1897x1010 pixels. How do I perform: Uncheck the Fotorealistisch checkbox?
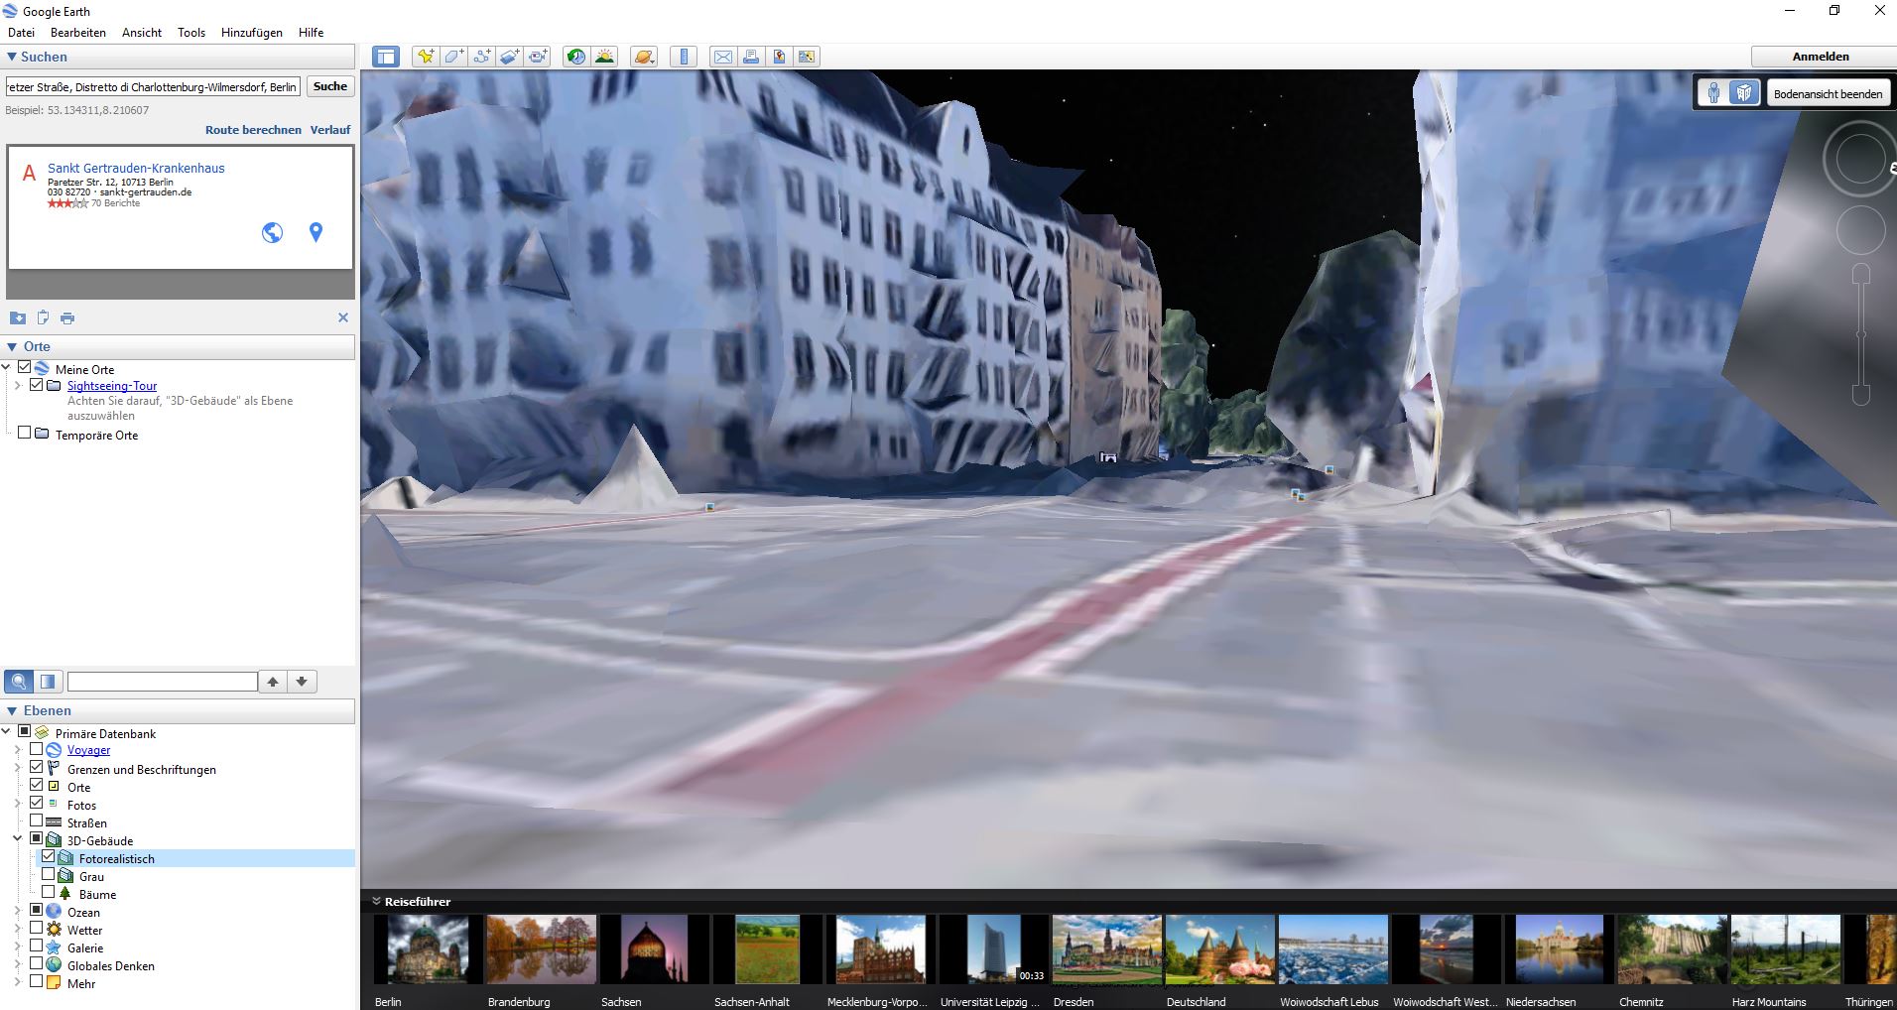pos(49,856)
